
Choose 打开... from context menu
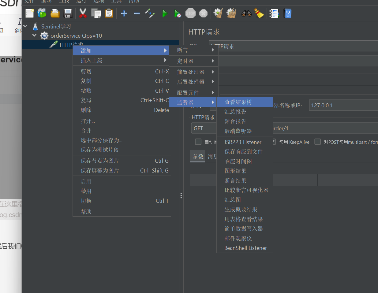pyautogui.click(x=122, y=121)
